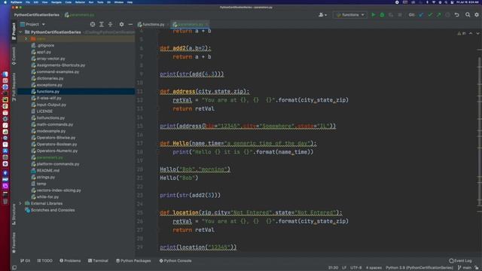This screenshot has width=482, height=271.
Task: Open the Event Log
Action: pyautogui.click(x=460, y=260)
